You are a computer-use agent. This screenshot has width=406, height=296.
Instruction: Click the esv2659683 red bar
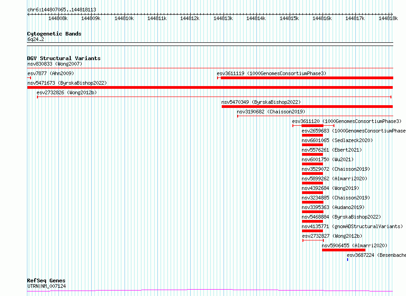click(312, 135)
